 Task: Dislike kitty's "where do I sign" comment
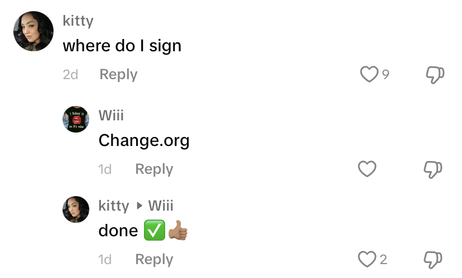pyautogui.click(x=435, y=75)
